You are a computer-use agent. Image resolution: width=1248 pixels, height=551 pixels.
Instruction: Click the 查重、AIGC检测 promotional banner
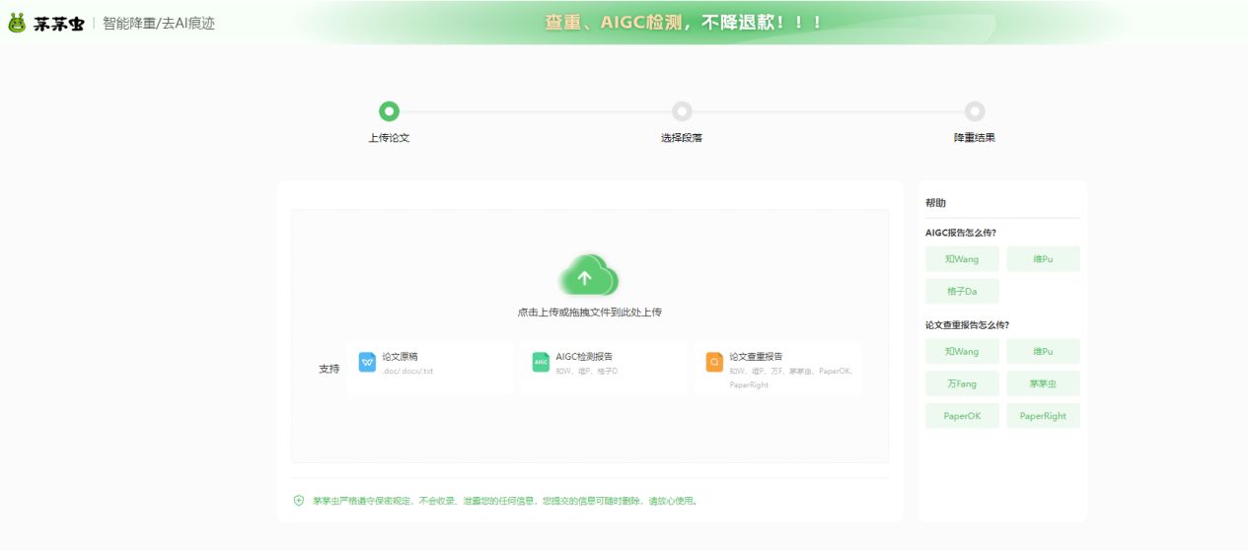(x=683, y=22)
